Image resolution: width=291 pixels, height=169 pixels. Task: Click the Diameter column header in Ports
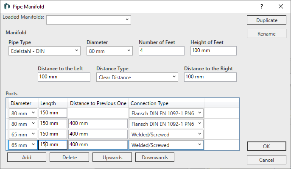[23, 103]
